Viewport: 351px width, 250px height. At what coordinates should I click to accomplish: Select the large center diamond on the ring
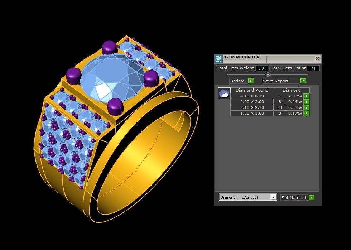pos(112,78)
